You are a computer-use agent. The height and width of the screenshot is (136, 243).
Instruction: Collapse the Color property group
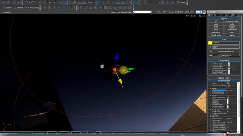coord(210,89)
